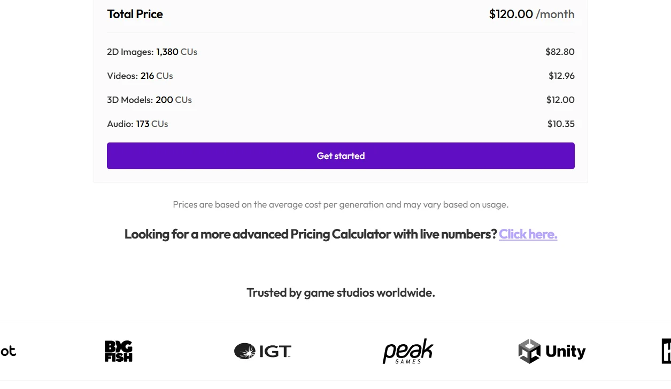Click the Total Price heading
Viewport: 671px width, 389px height.
click(135, 14)
